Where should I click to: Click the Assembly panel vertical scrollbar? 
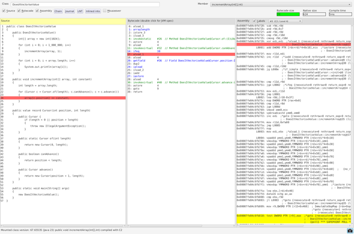(x=352, y=124)
